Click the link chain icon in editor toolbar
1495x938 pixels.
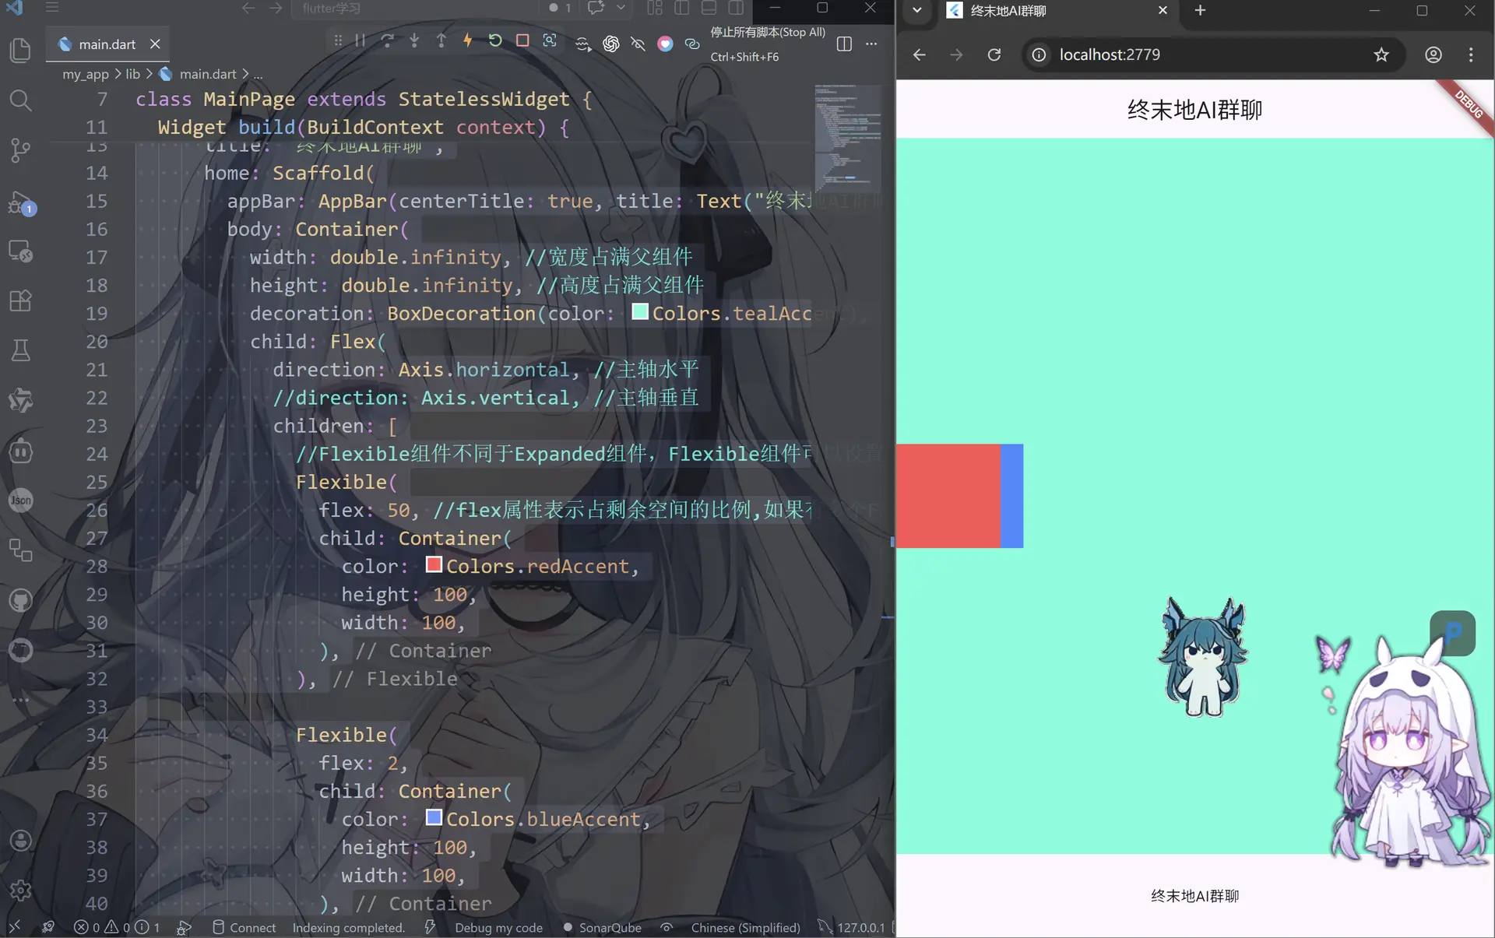[x=692, y=44]
